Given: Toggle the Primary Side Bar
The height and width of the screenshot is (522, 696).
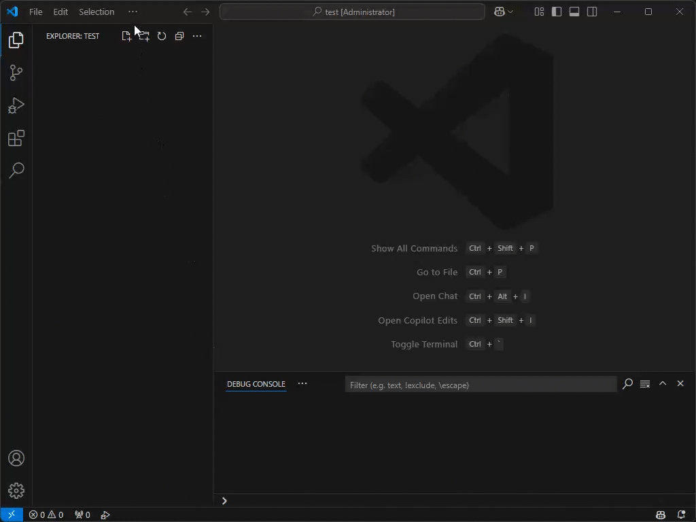Looking at the screenshot, I should click(x=557, y=12).
